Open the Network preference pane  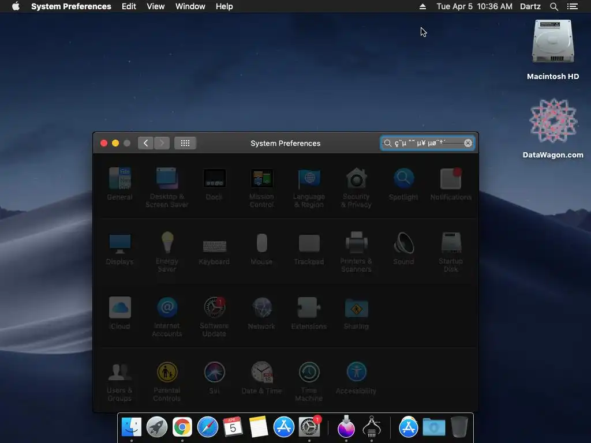(x=261, y=313)
